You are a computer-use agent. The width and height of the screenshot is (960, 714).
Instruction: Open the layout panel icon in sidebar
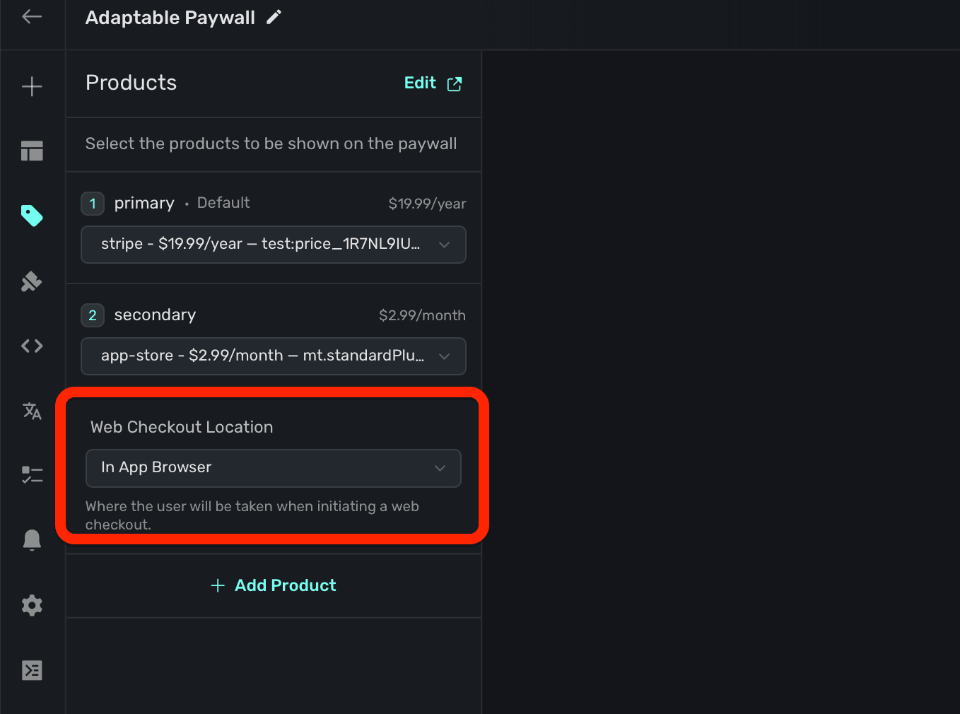[x=32, y=151]
